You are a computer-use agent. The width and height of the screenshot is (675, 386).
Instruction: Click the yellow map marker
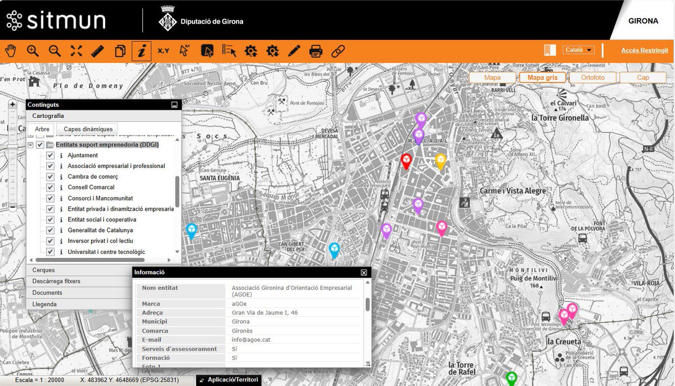(x=441, y=161)
